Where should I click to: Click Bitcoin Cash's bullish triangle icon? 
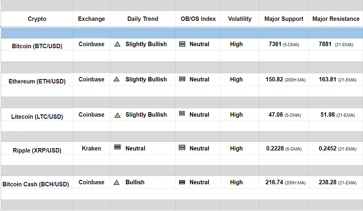[x=117, y=183]
